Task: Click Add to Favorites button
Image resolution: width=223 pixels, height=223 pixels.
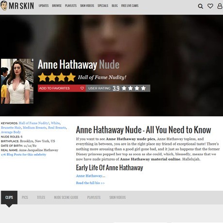Action: tap(62, 88)
